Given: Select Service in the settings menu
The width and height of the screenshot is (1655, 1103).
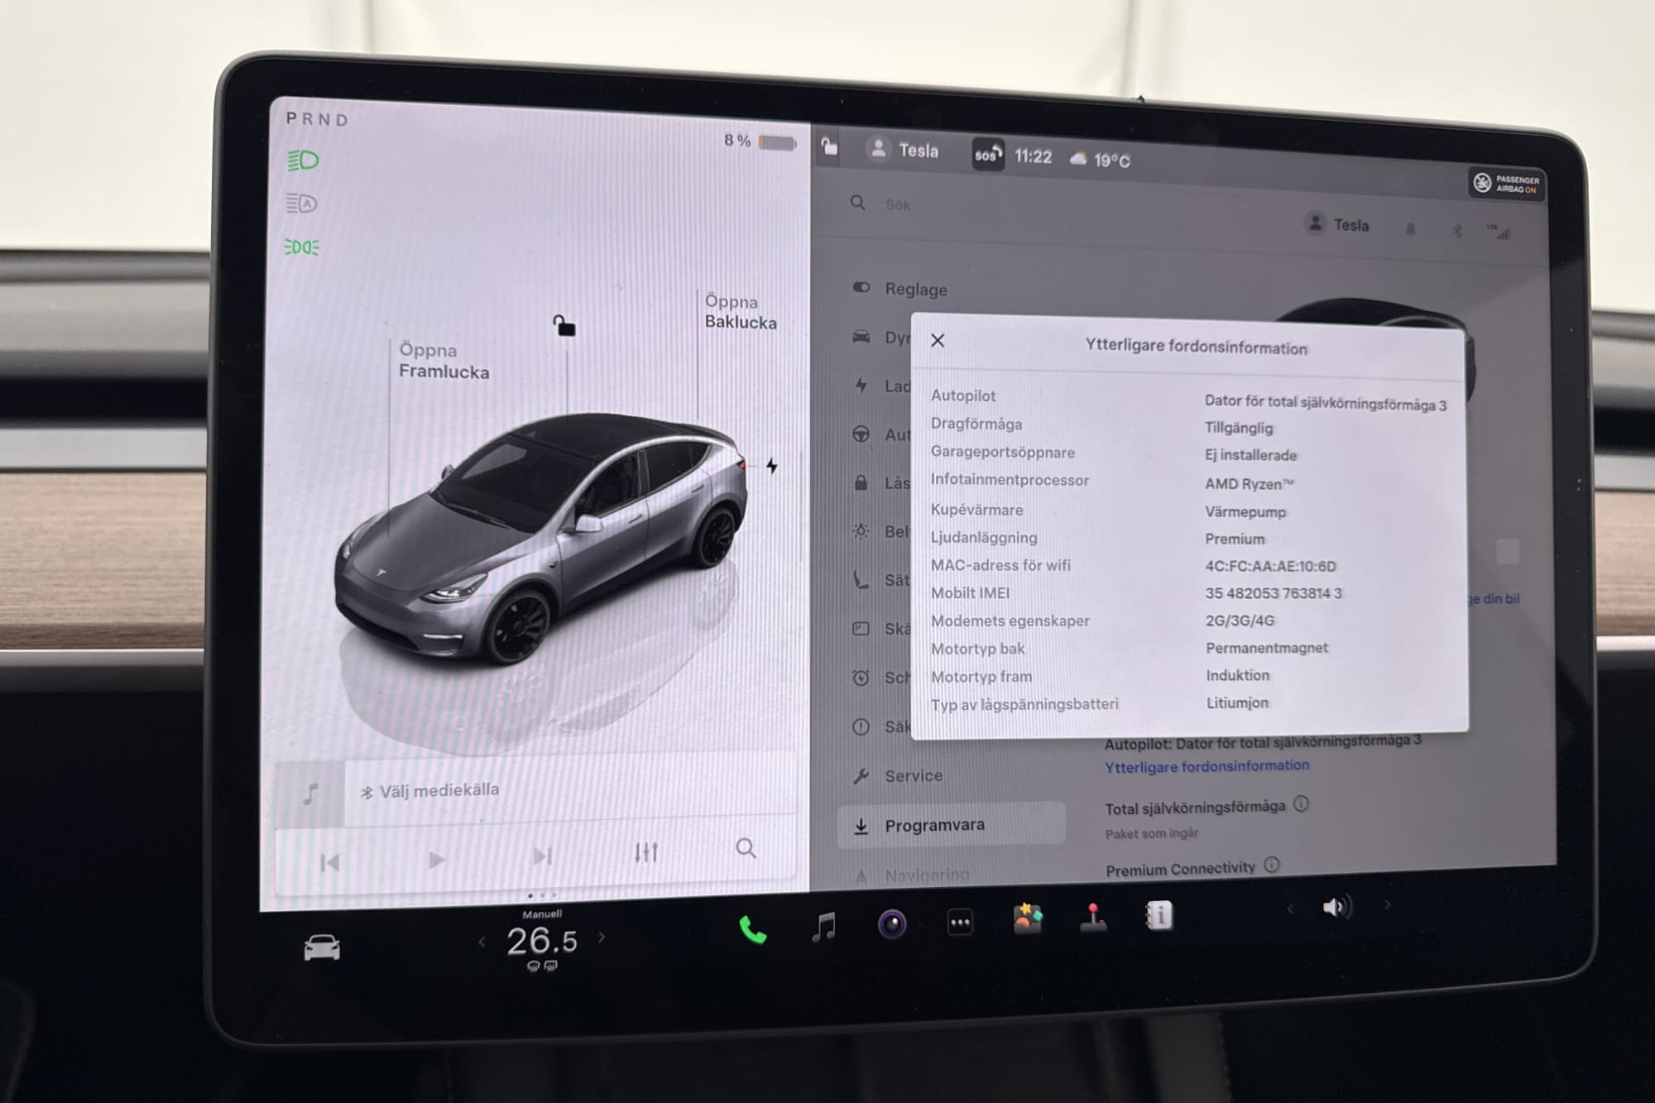Looking at the screenshot, I should (x=913, y=775).
